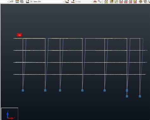Viewport: 150px width, 120px height.
Task: Click the third red-hatched results icon
Action: coord(130,2)
